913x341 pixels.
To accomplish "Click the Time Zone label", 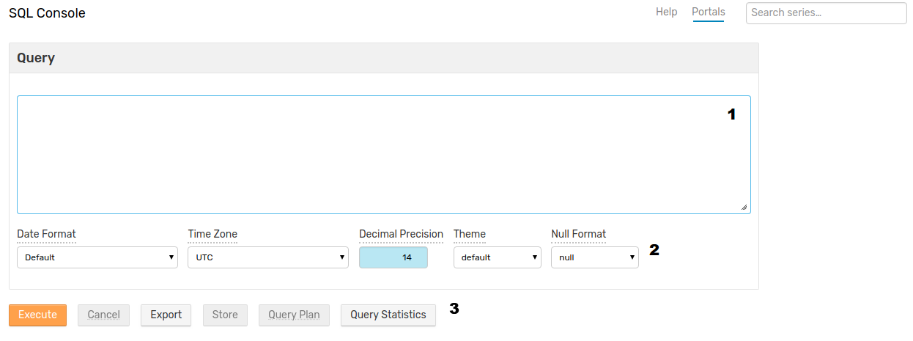I will point(212,234).
